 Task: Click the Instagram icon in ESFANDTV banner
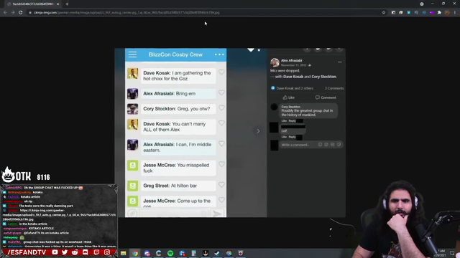click(x=107, y=252)
